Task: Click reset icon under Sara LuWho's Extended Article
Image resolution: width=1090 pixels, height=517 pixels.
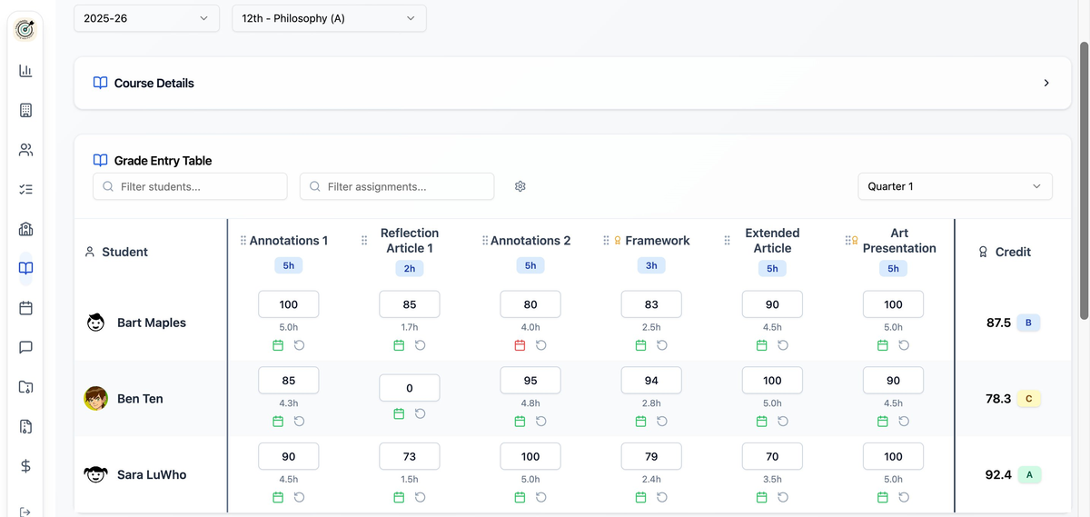Action: [783, 497]
